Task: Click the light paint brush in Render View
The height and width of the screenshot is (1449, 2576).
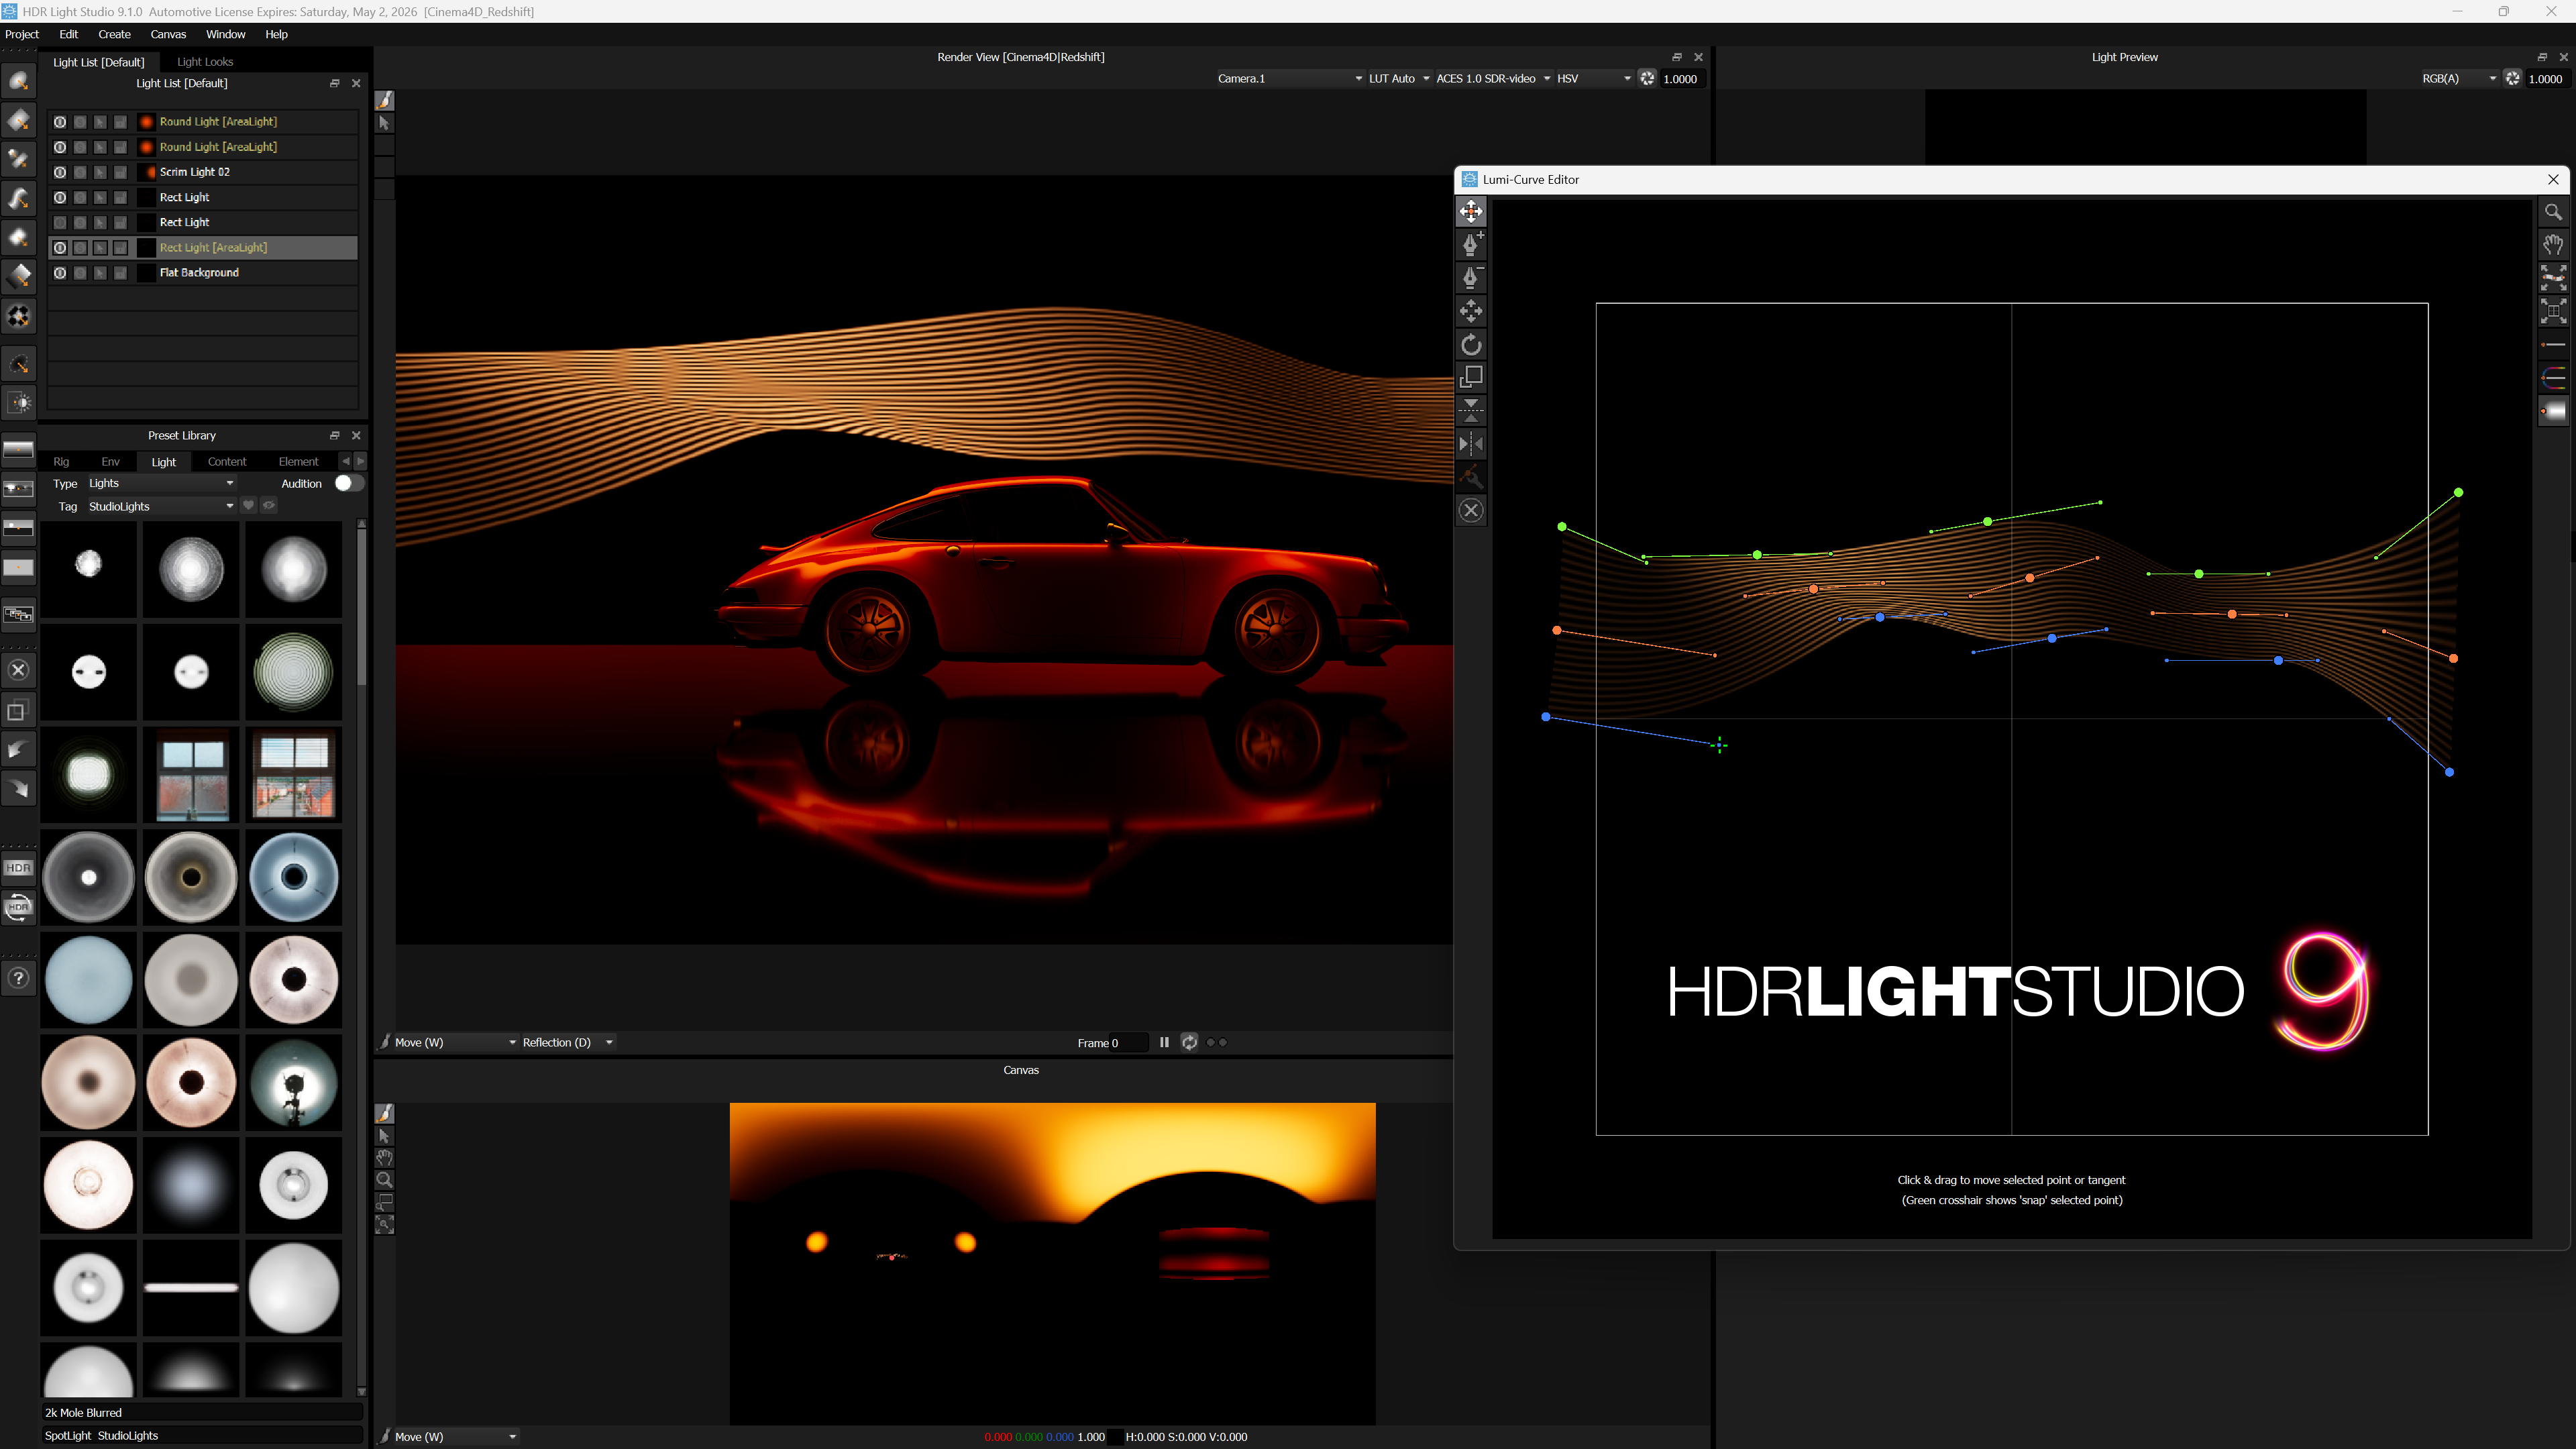Action: 384,101
